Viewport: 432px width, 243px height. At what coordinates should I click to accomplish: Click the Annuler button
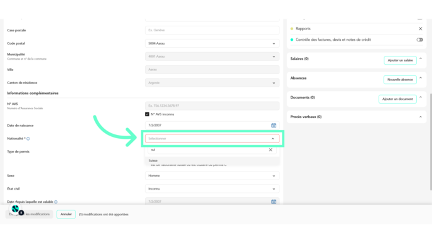click(66, 214)
